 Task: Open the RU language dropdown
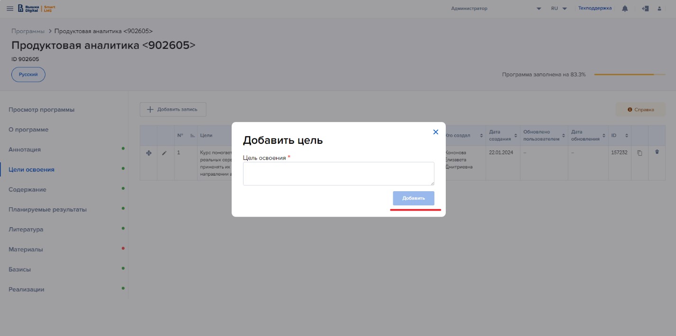559,9
